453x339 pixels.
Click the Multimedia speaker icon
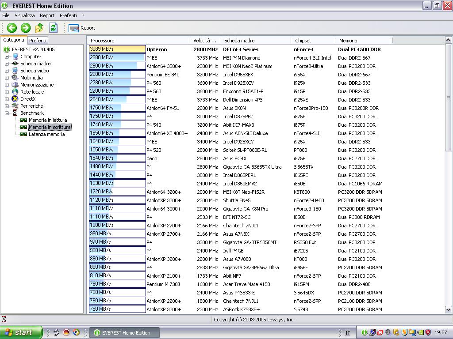[15, 78]
